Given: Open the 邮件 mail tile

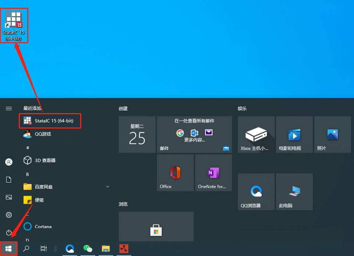Looking at the screenshot, I should click(x=194, y=134).
